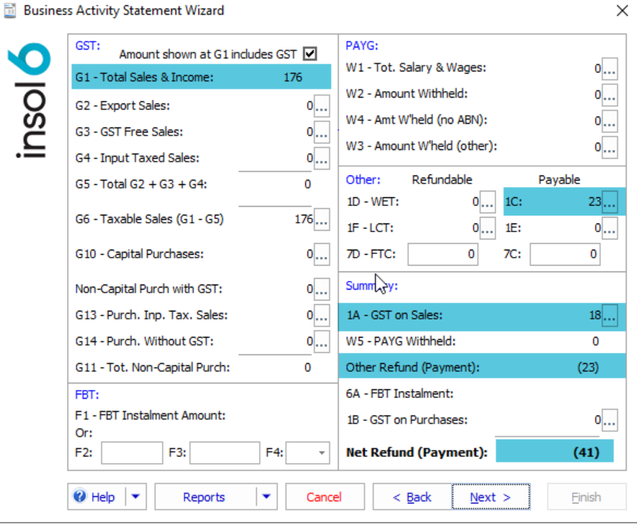Click the blue Help question mark icon
The image size is (637, 524).
(80, 497)
